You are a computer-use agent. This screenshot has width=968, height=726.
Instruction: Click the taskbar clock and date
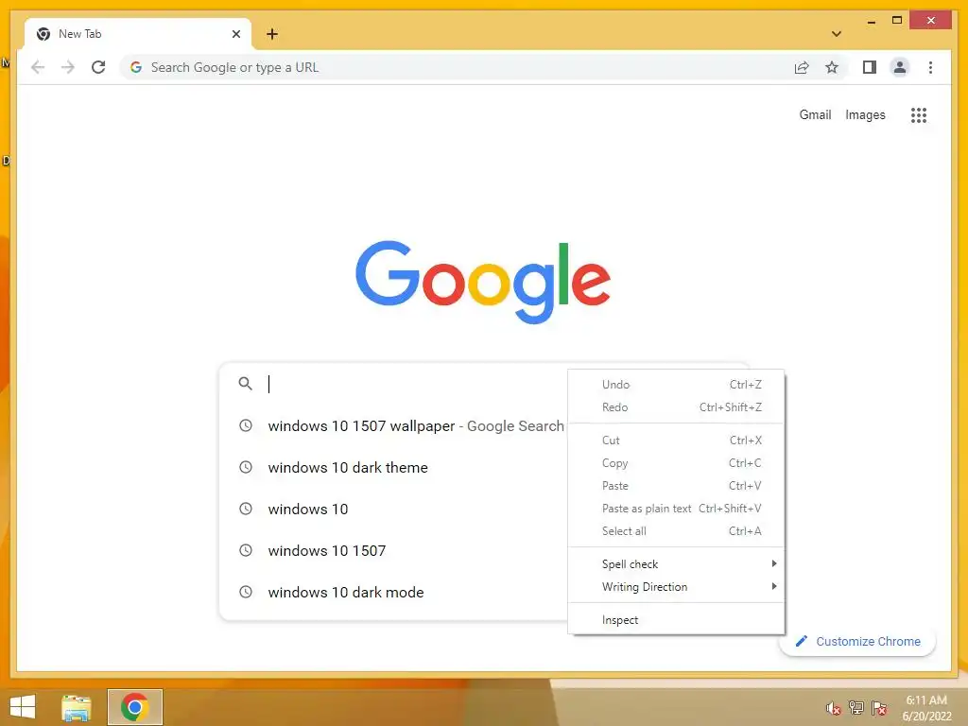[x=926, y=708]
